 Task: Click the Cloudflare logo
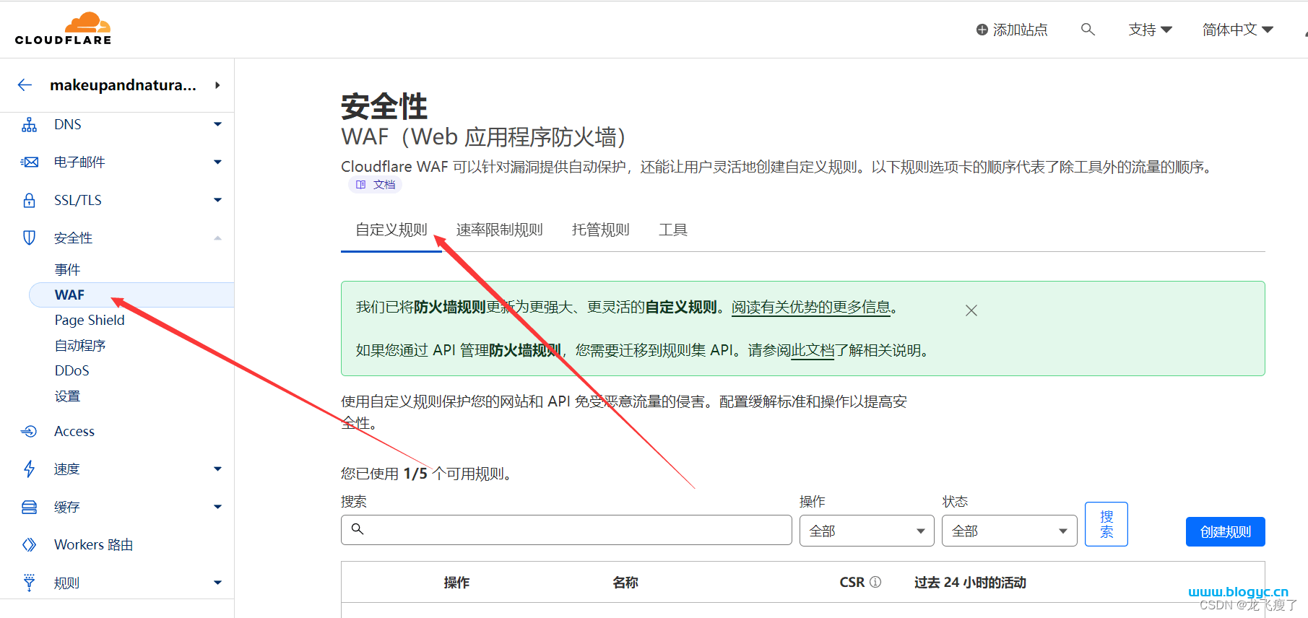[64, 29]
